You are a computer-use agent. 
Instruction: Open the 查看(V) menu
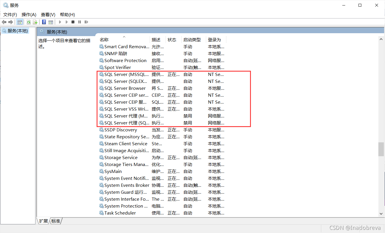pyautogui.click(x=48, y=14)
